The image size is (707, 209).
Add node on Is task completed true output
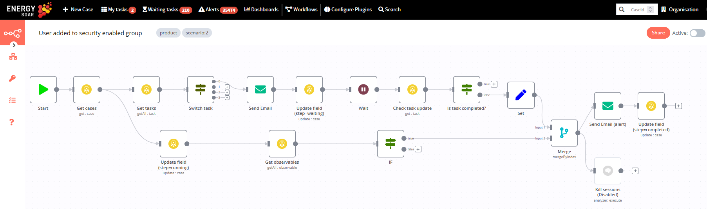click(x=494, y=84)
